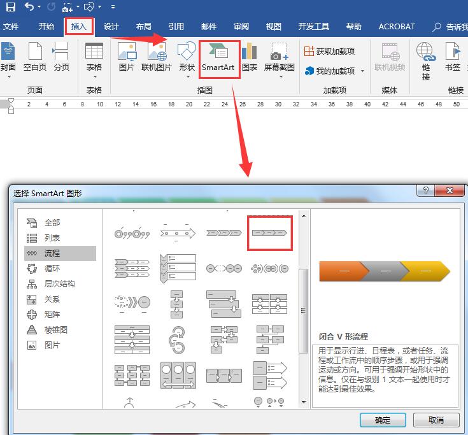Image resolution: width=468 pixels, height=435 pixels.
Task: Open Customize Quick Access Toolbar dropdown
Action: (x=113, y=6)
